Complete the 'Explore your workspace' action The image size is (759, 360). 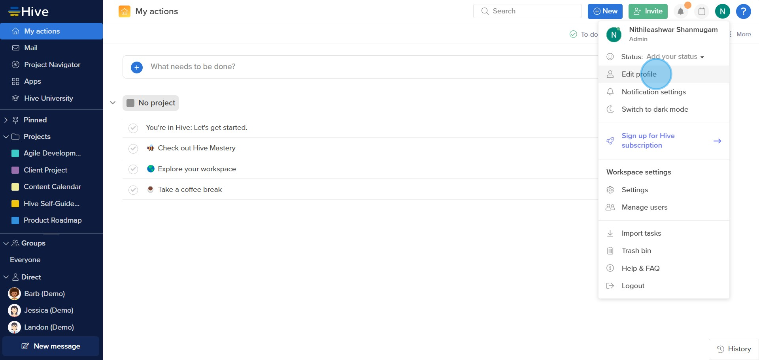[x=133, y=169]
